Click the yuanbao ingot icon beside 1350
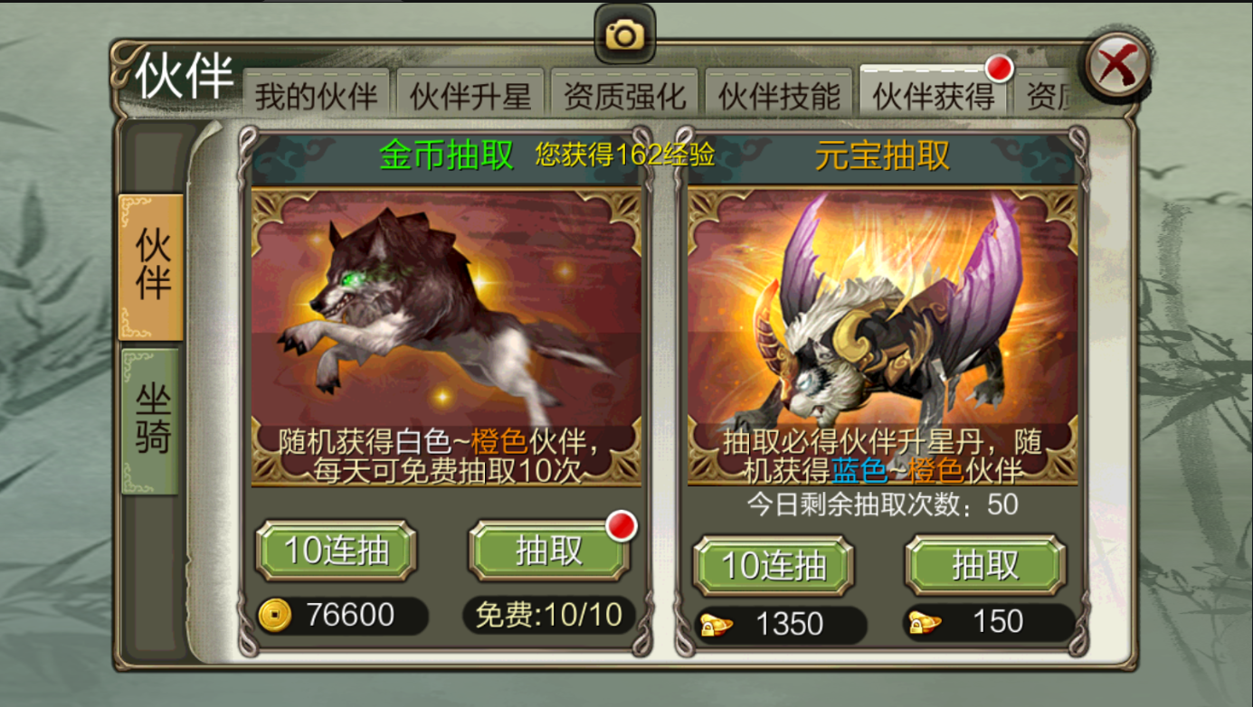Viewport: 1253px width, 707px height. (x=718, y=625)
